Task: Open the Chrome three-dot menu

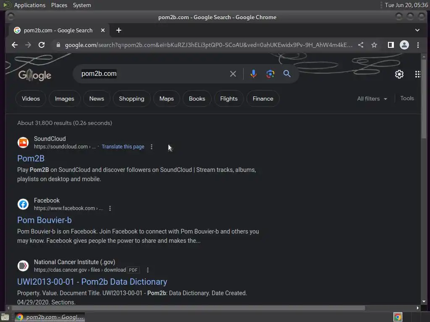Action: [x=418, y=45]
